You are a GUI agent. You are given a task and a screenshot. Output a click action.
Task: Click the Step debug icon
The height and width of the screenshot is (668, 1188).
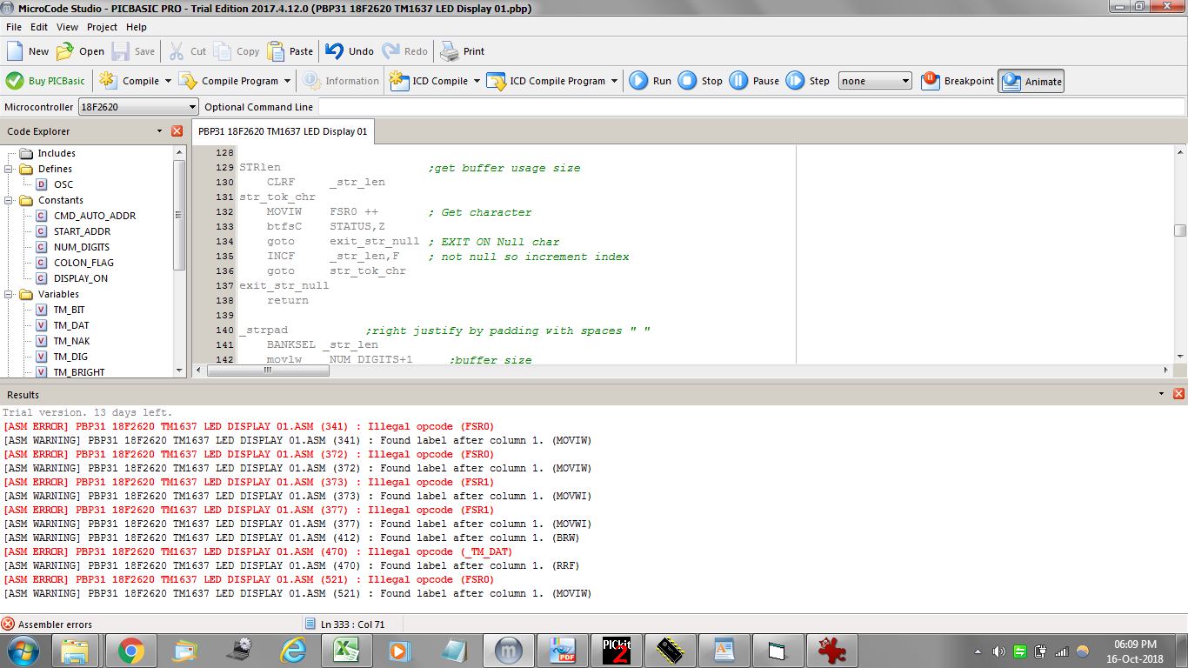795,81
